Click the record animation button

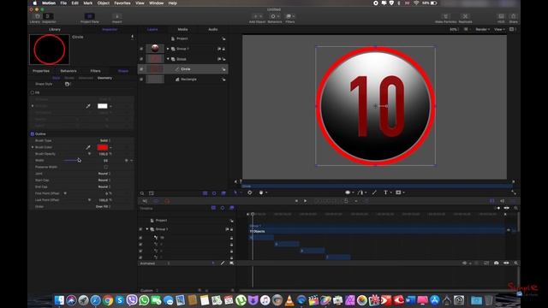point(167,201)
